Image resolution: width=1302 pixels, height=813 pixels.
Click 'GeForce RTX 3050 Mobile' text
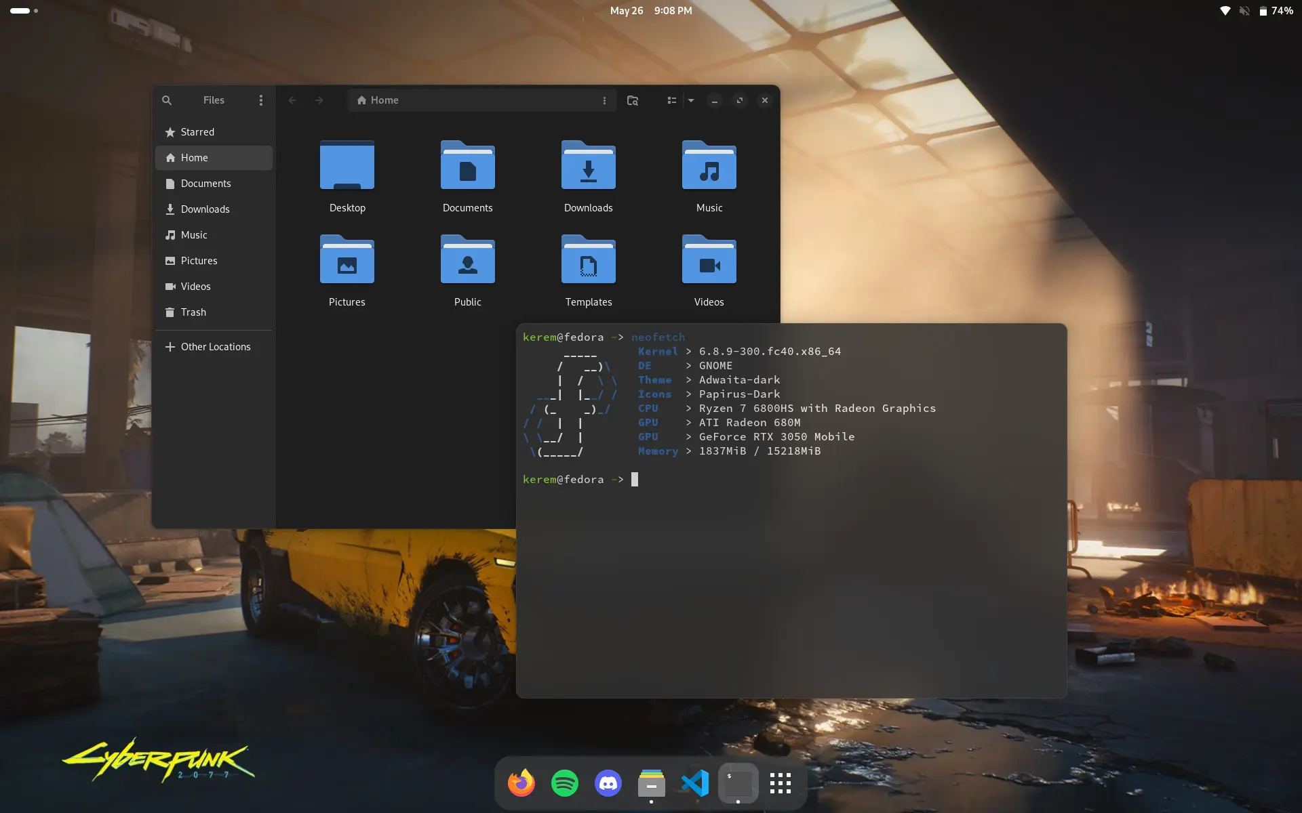776,437
